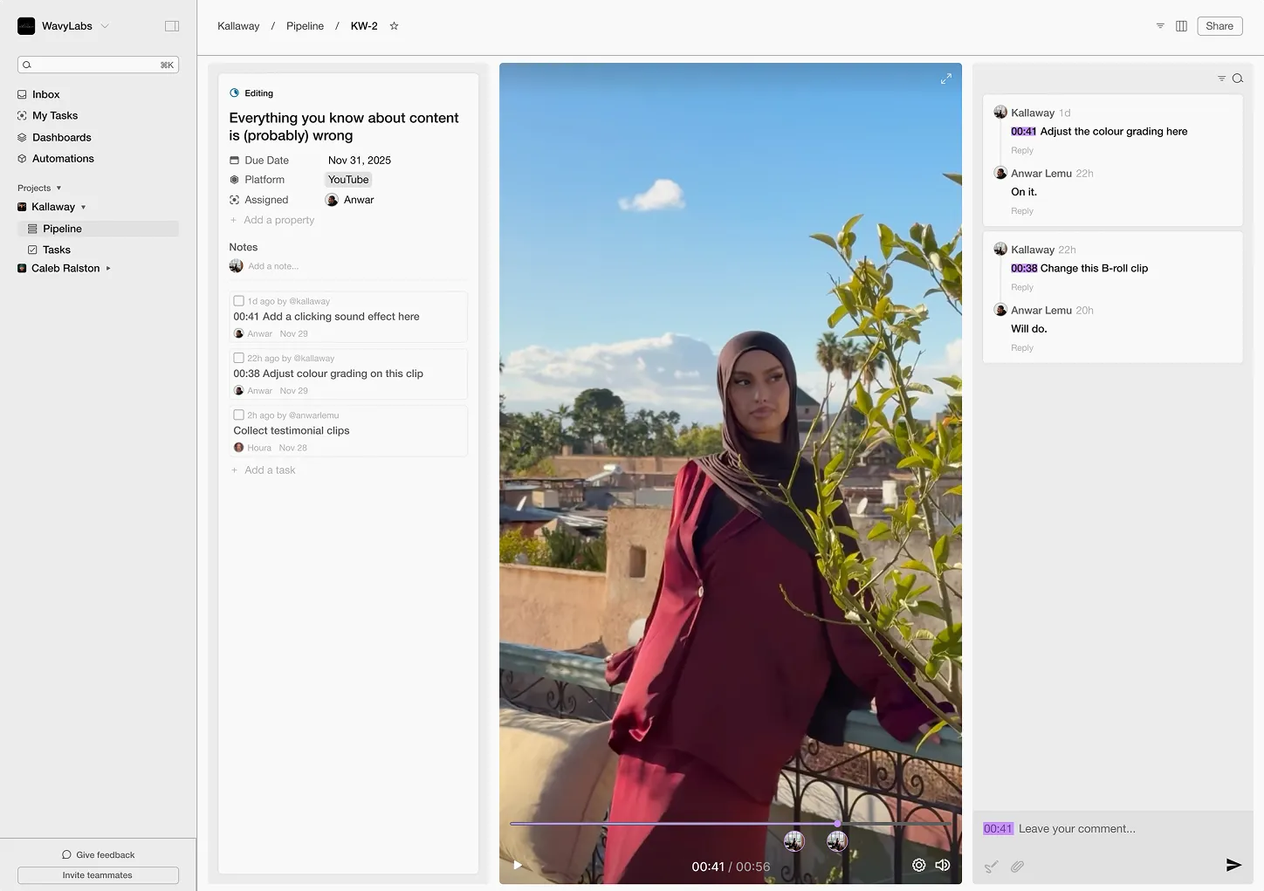The height and width of the screenshot is (891, 1264).
Task: Go to Automations in sidebar
Action: pos(63,159)
